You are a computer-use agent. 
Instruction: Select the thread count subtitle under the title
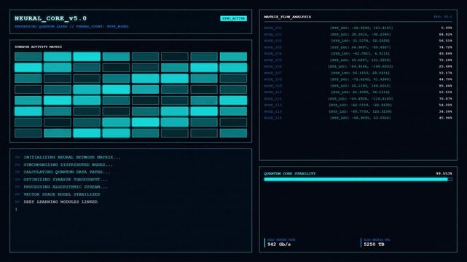[x=71, y=26]
